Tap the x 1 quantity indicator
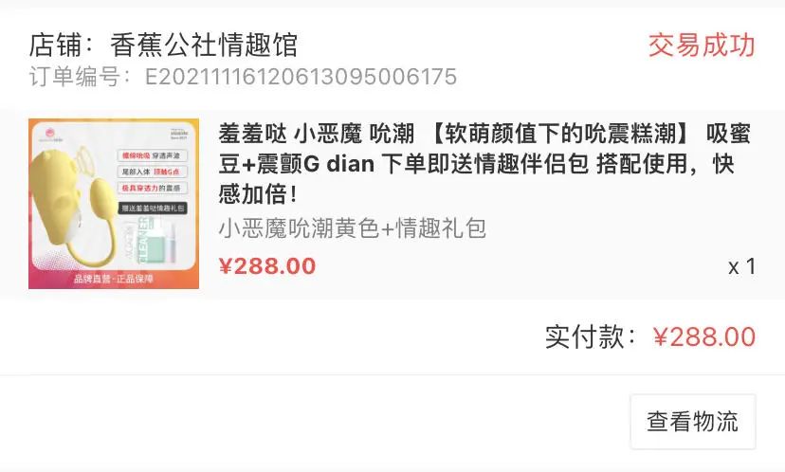The width and height of the screenshot is (785, 472). click(742, 266)
